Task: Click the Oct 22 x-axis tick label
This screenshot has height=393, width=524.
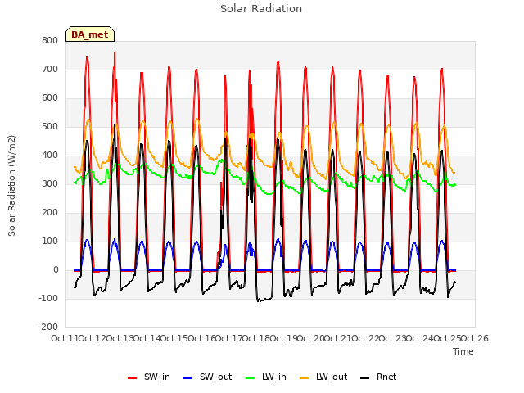Action: tap(365, 338)
